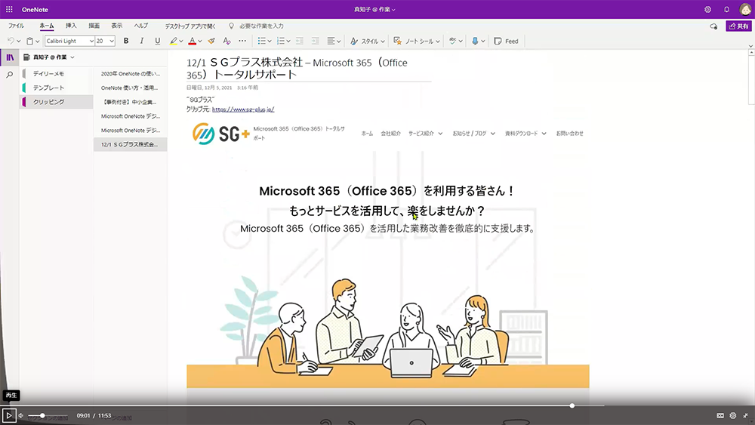Mute the video with the speaker icon
Viewport: 755px width, 425px height.
21,415
